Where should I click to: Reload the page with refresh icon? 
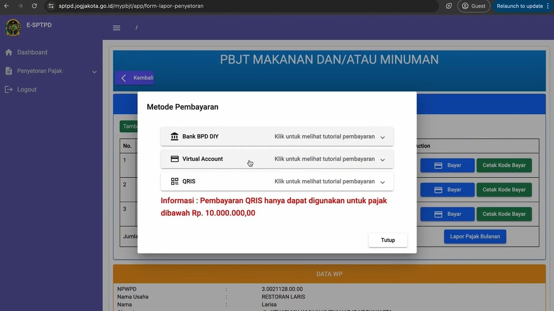(34, 6)
